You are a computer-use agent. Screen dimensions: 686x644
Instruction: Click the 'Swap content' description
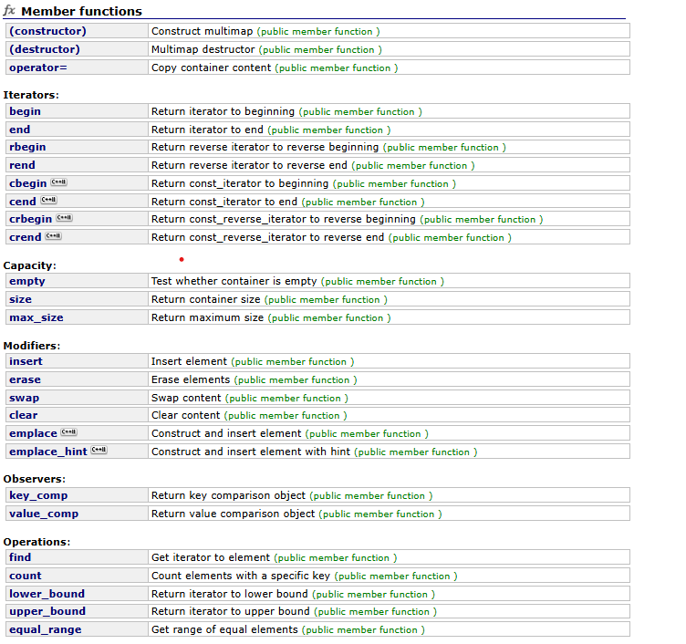pyautogui.click(x=186, y=398)
